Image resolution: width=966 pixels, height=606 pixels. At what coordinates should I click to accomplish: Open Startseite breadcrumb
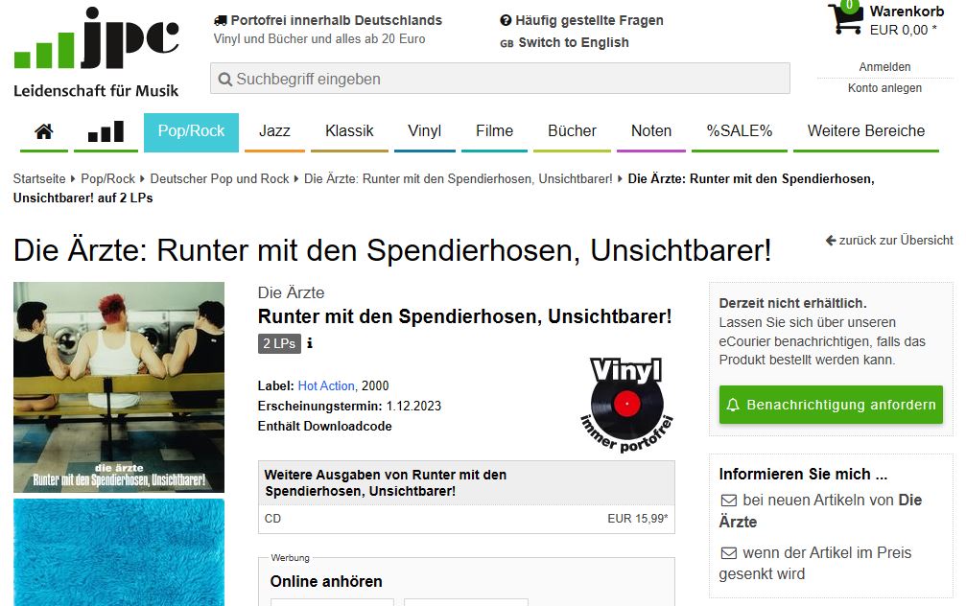(x=39, y=178)
